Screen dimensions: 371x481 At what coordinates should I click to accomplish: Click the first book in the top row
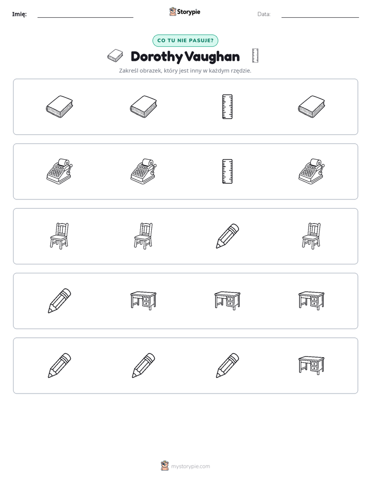(59, 106)
